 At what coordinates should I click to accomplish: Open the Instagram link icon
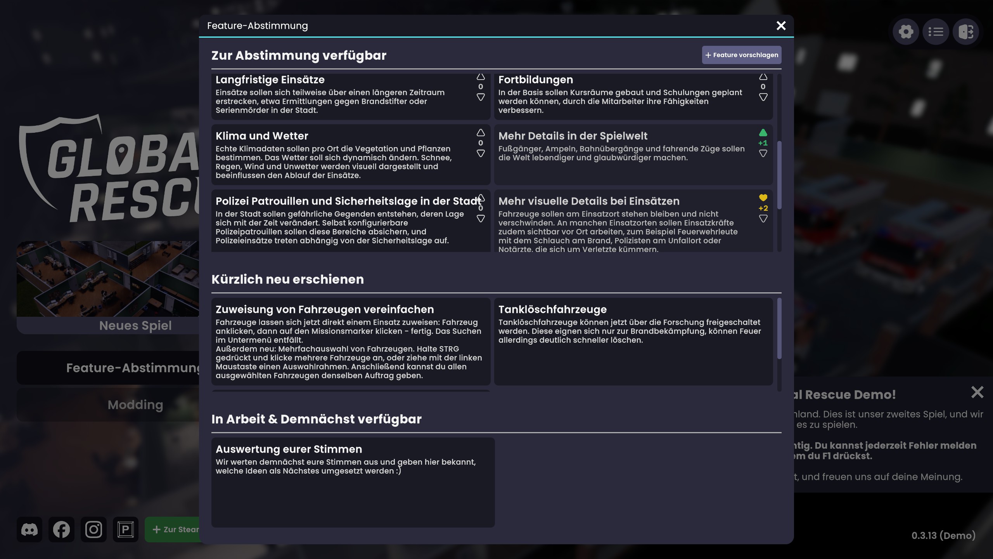point(93,529)
